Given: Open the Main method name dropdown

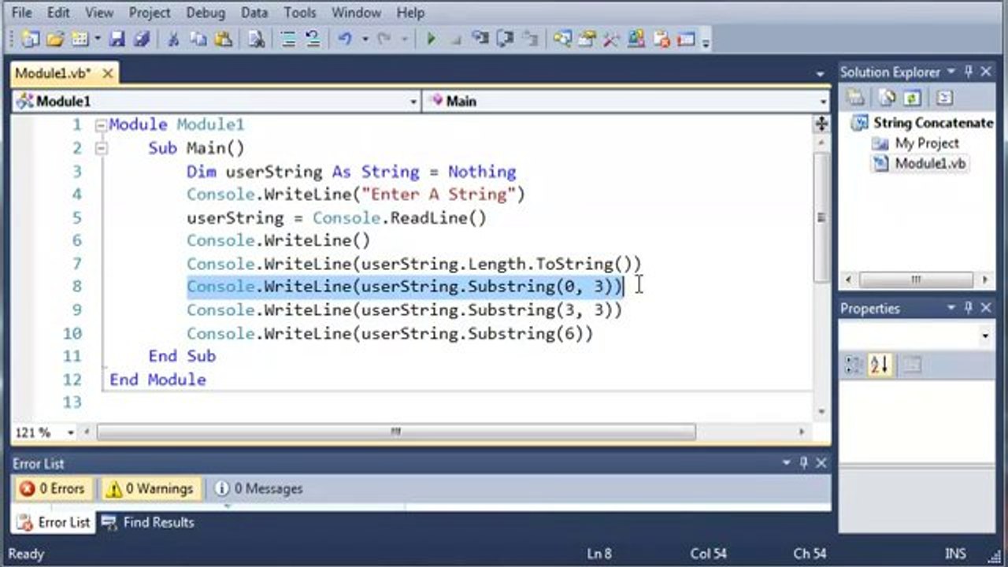Looking at the screenshot, I should point(823,102).
